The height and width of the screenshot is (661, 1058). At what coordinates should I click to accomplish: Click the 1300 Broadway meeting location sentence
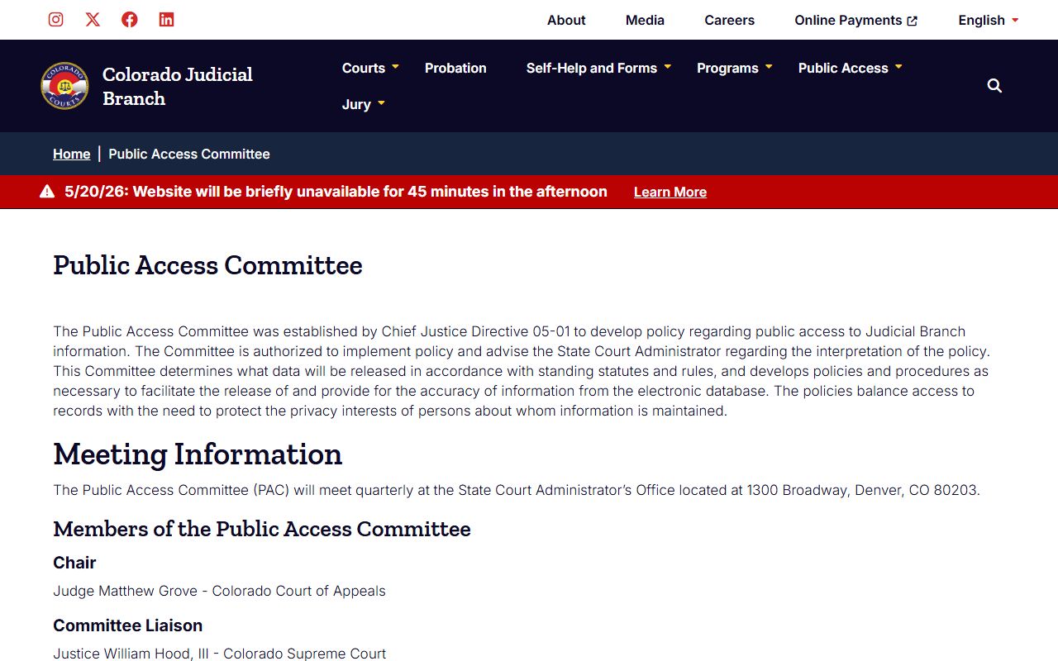[x=517, y=490]
